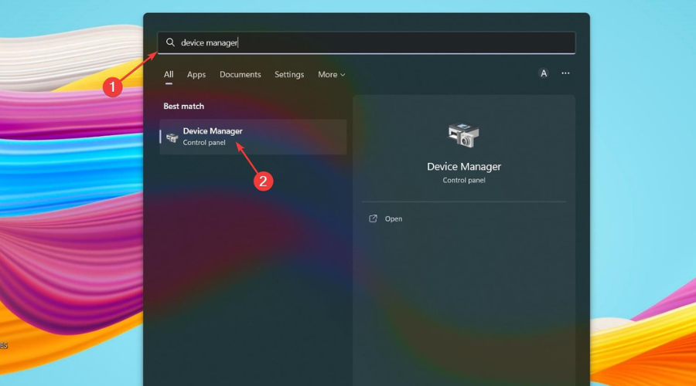Click the Device Manager title in preview pane

[464, 167]
